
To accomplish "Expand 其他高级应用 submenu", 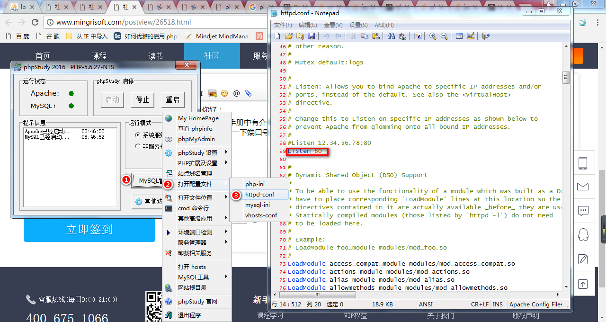I will (196, 218).
